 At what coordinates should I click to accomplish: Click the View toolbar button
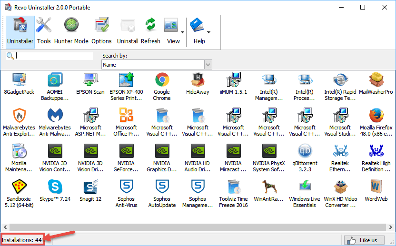click(173, 32)
